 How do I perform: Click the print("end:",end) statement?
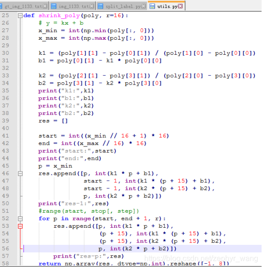coord(70,158)
